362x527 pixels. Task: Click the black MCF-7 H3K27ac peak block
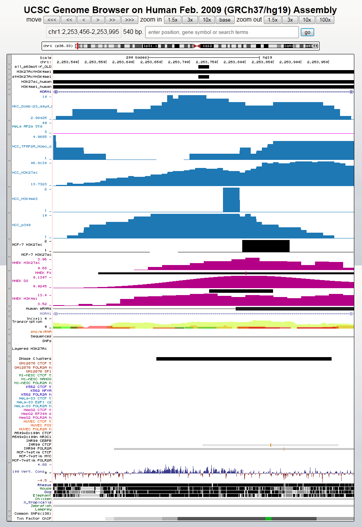[266, 246]
